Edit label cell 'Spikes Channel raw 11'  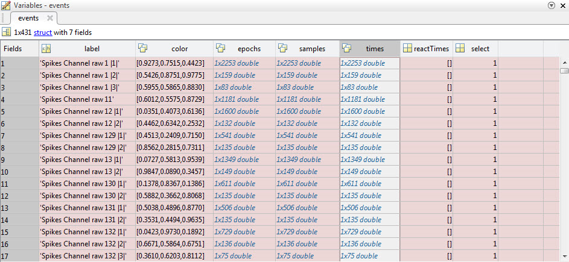87,99
